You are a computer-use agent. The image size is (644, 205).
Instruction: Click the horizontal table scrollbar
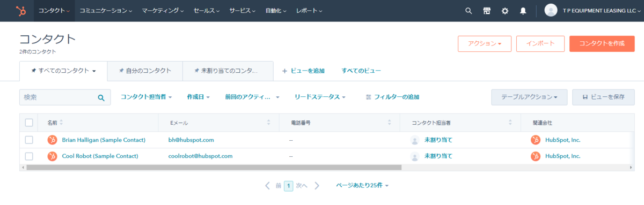(x=214, y=167)
